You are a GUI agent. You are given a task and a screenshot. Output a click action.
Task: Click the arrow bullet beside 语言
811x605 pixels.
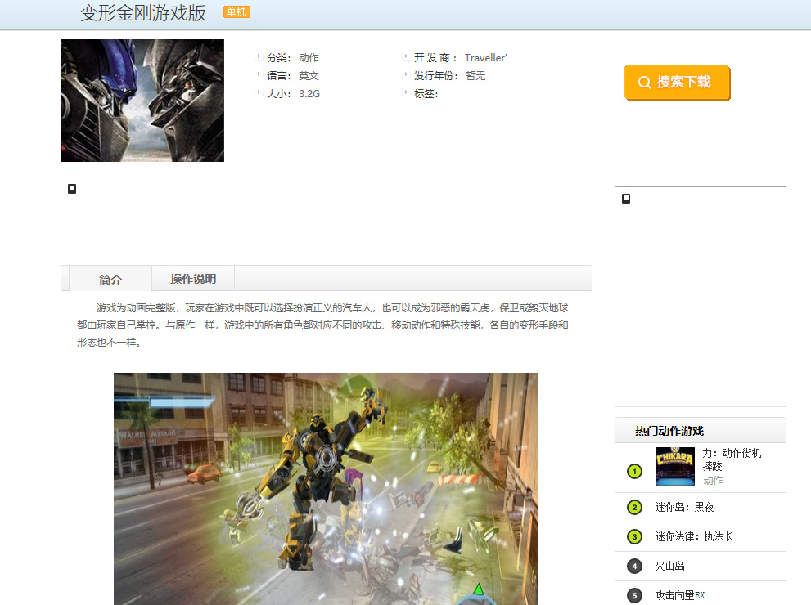[259, 74]
